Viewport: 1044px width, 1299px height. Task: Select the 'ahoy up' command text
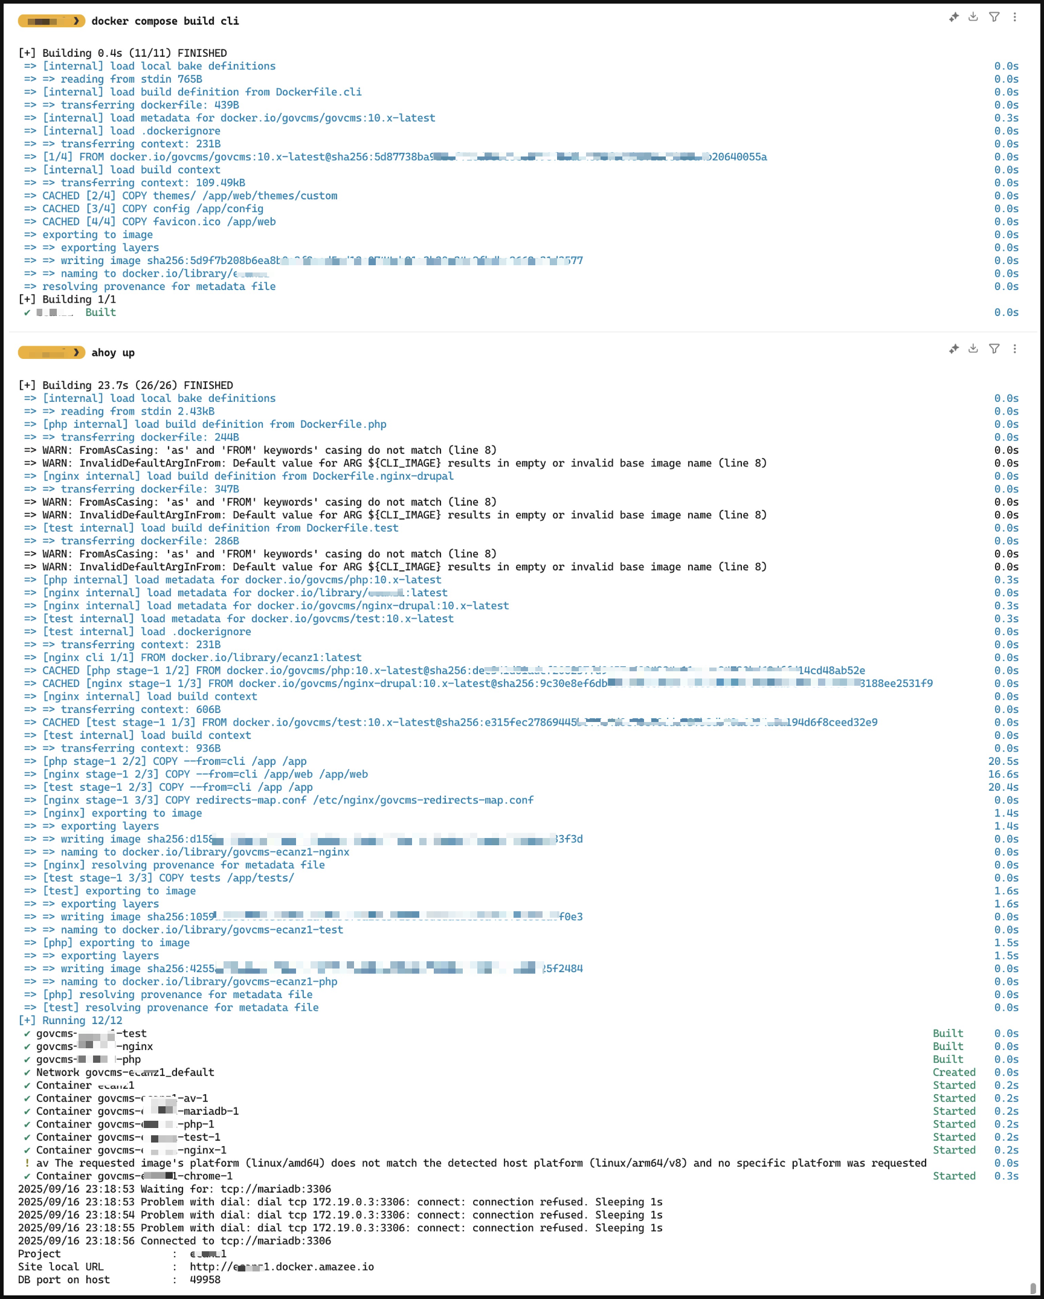(113, 353)
